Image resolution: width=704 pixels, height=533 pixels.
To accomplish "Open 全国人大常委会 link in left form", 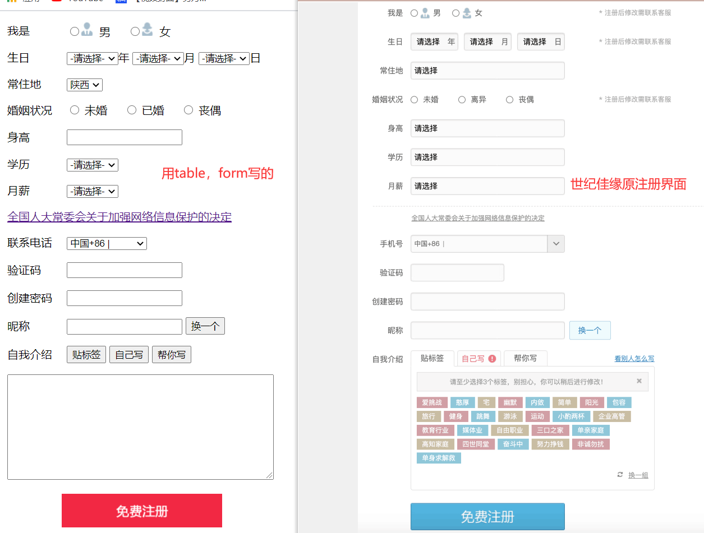I will (x=119, y=217).
